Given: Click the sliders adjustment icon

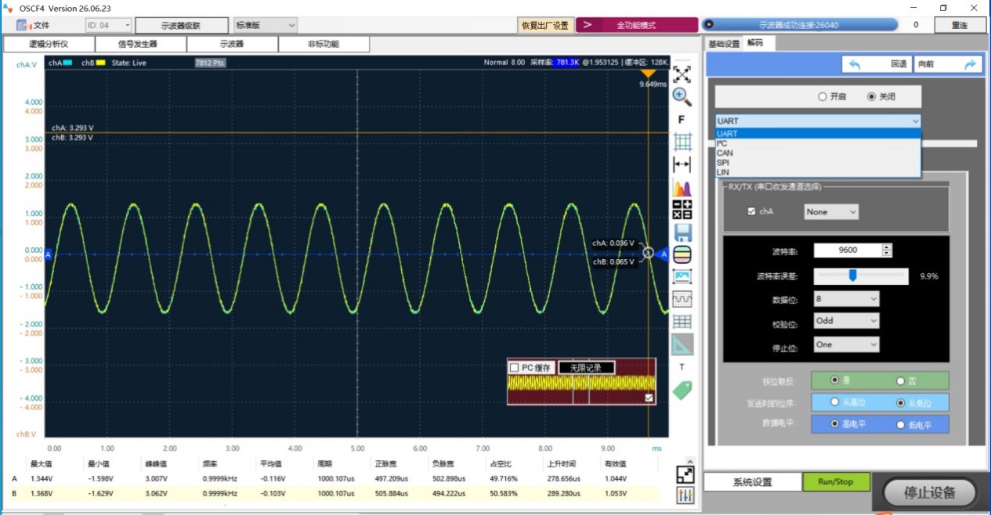Looking at the screenshot, I should pos(685,495).
